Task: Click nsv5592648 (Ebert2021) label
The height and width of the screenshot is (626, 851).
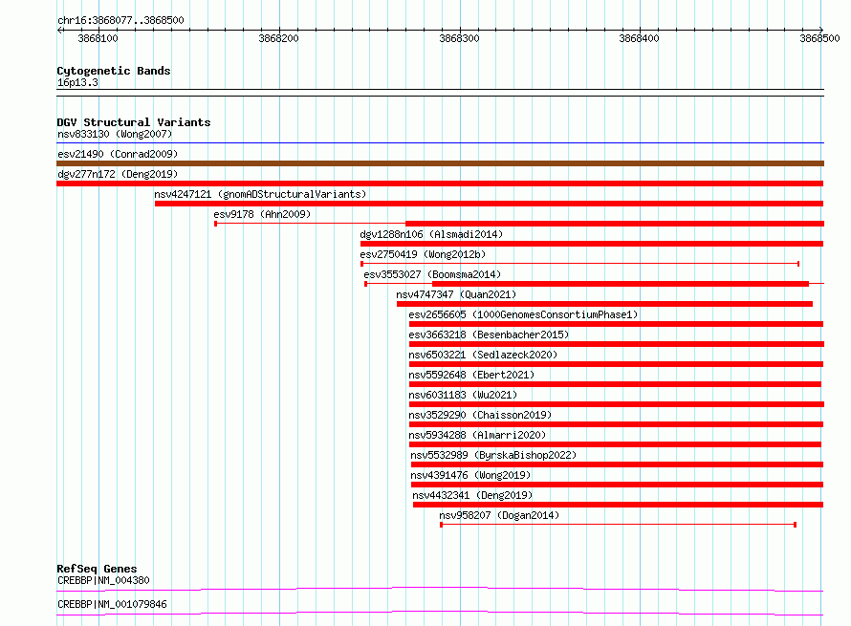Action: point(471,375)
